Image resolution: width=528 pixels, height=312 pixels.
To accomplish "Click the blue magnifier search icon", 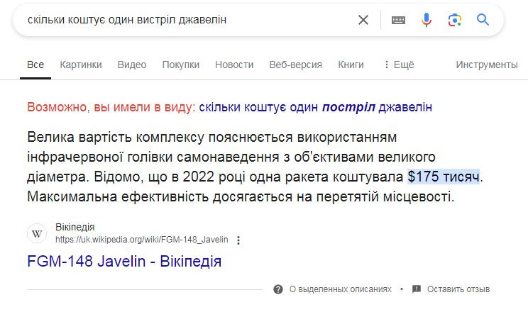I will tap(483, 20).
